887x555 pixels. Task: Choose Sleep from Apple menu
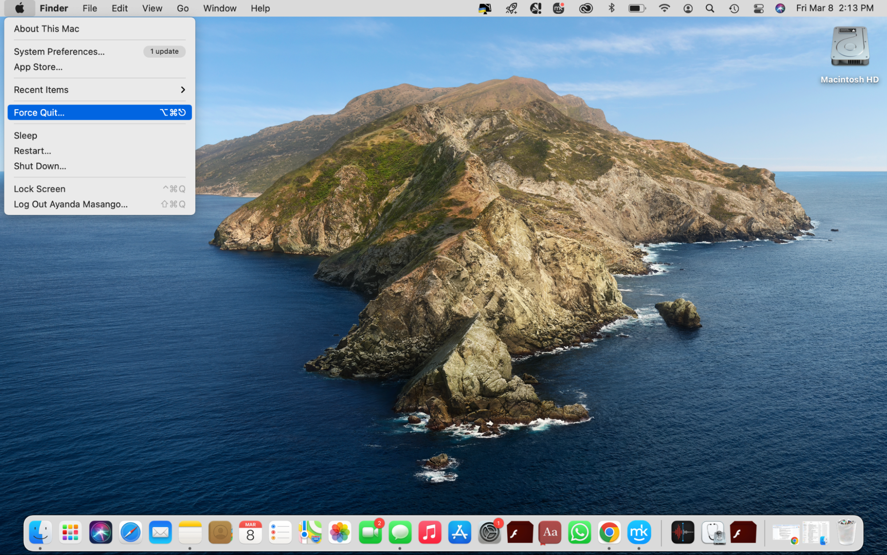click(99, 135)
